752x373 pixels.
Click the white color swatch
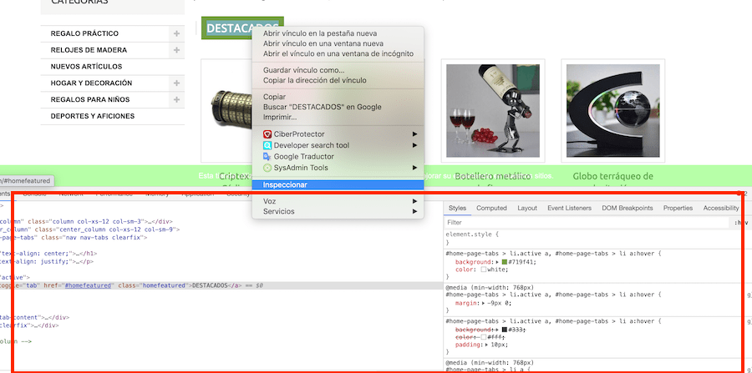[x=484, y=270]
